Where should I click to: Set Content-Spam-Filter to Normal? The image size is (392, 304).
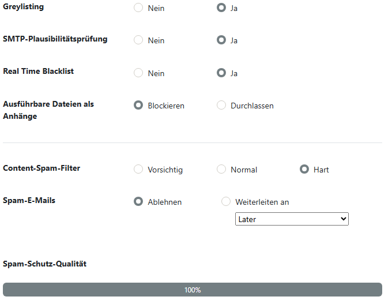[221, 170]
